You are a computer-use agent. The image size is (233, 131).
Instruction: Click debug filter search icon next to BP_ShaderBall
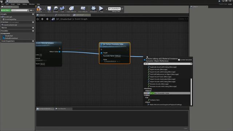coord(122,9)
